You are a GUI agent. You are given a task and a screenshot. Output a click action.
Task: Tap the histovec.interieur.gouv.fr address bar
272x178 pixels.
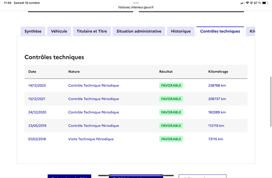point(136,7)
